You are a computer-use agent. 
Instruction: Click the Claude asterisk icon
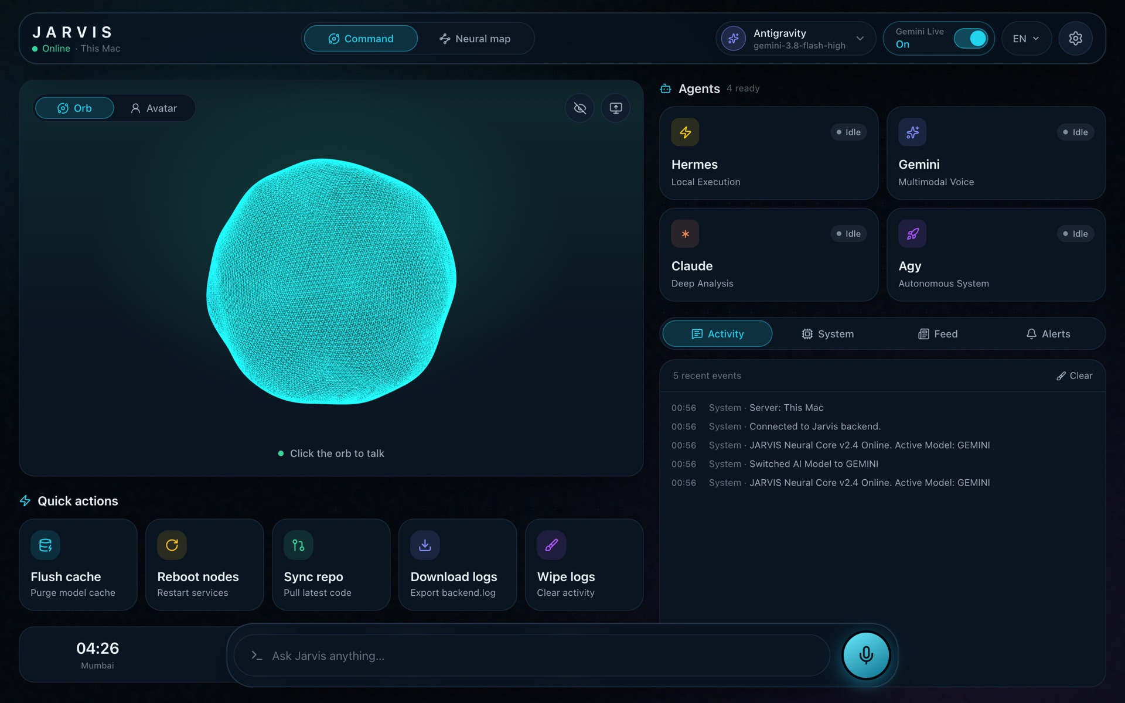pos(685,234)
